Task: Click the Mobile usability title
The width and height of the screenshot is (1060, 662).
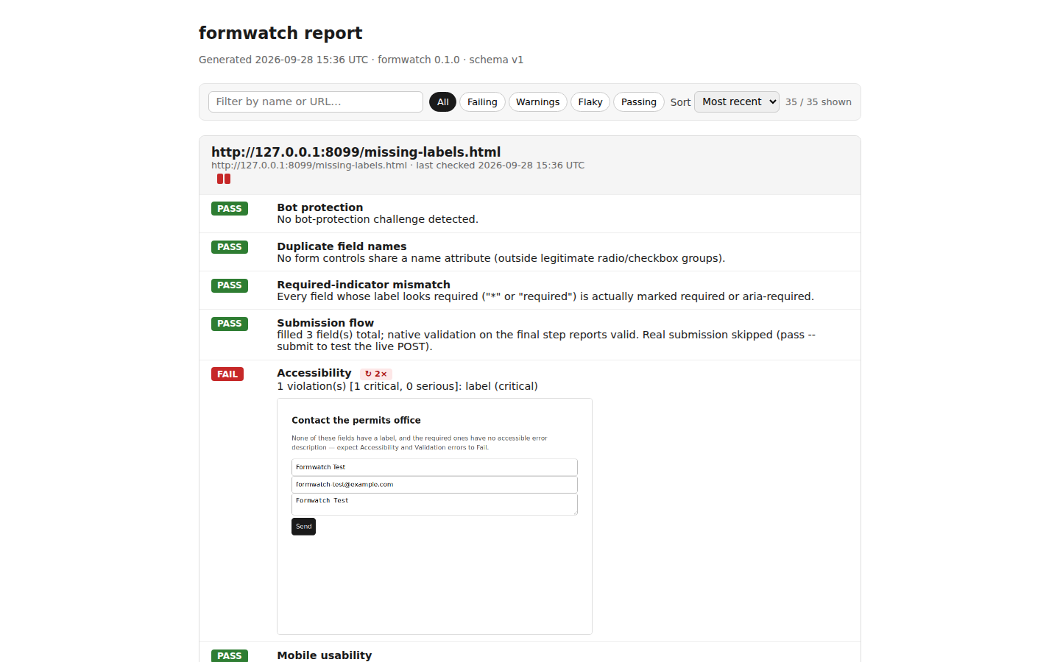Action: coord(325,655)
